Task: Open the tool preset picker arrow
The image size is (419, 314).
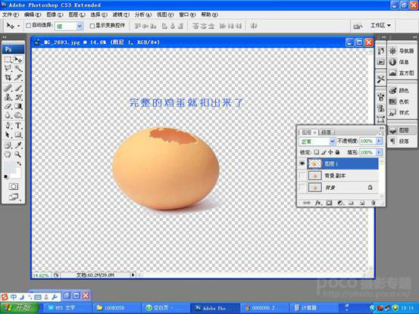Action: [x=18, y=26]
